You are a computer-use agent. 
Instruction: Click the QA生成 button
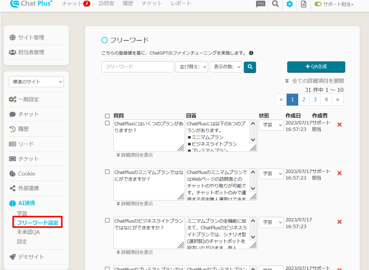(x=316, y=67)
